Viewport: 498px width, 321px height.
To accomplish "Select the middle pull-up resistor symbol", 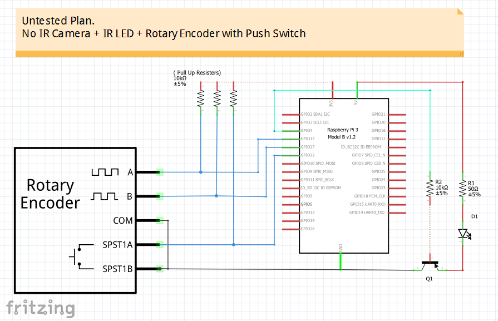I will point(217,98).
